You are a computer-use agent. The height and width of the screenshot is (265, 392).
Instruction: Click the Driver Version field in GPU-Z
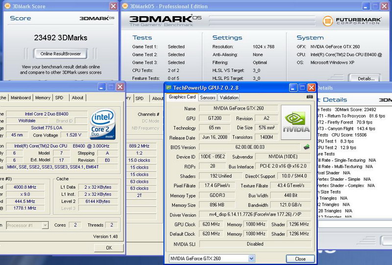[255, 215]
